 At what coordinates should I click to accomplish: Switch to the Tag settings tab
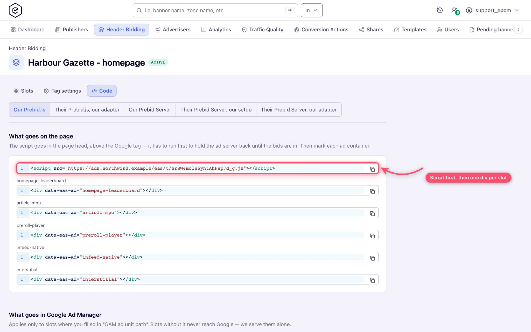(62, 91)
